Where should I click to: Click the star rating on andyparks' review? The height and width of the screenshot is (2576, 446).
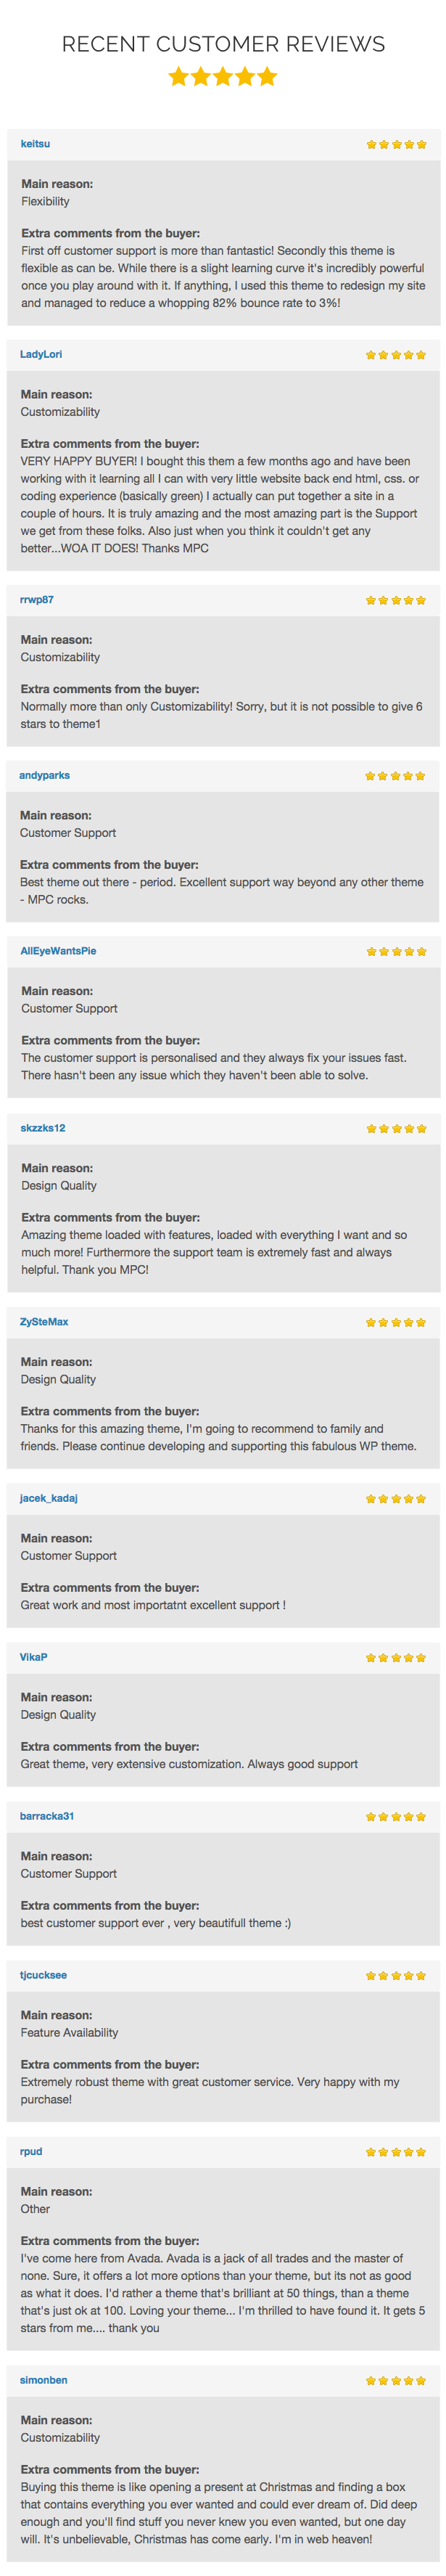point(396,776)
